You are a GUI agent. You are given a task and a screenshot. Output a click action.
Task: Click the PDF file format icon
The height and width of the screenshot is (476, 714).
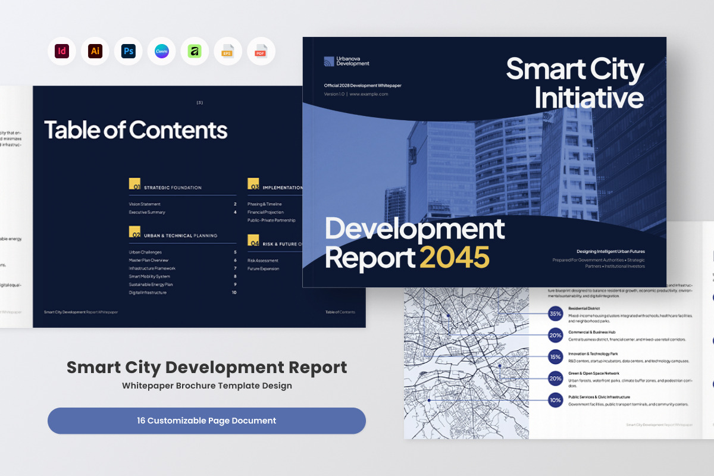[261, 51]
